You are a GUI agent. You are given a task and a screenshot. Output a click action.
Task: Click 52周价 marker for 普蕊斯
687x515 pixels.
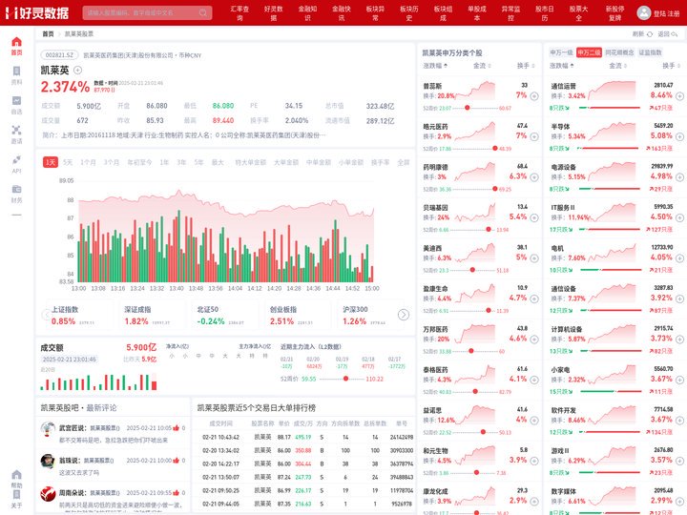click(467, 107)
